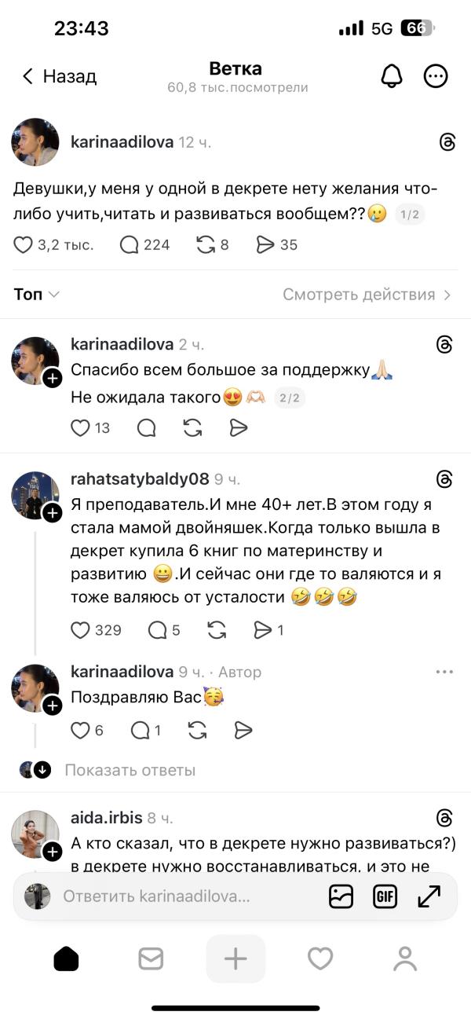Expand the Топ sorting dropdown
The image size is (471, 1019).
tap(37, 295)
